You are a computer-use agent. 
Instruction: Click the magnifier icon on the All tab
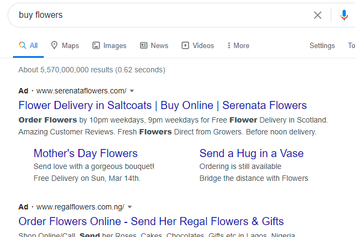(22, 45)
